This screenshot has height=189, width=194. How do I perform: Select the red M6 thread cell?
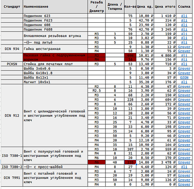[96, 162]
